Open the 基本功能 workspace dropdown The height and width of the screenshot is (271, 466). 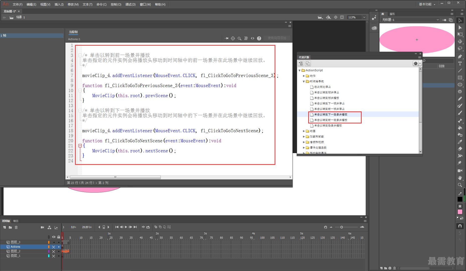click(x=427, y=4)
